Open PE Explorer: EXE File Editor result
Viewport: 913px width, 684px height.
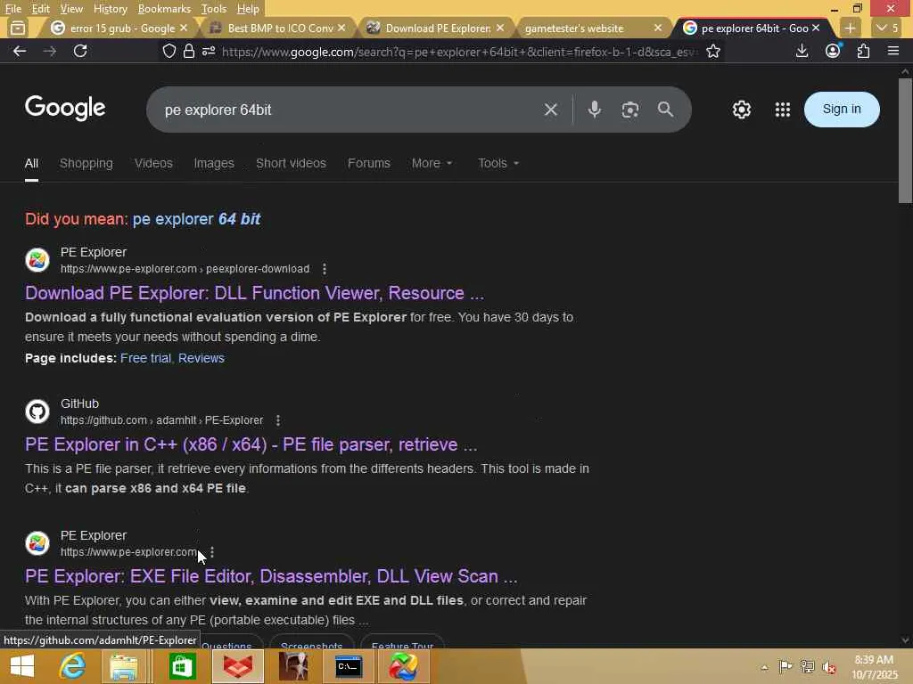[271, 576]
